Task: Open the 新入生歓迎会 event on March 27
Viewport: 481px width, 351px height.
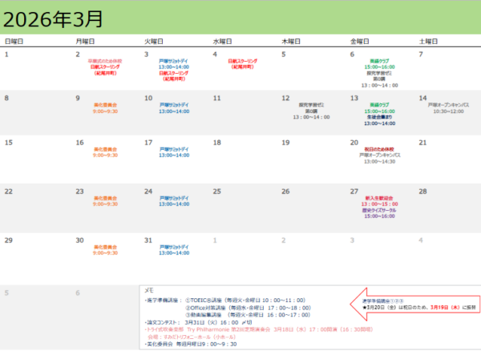Action: click(378, 198)
